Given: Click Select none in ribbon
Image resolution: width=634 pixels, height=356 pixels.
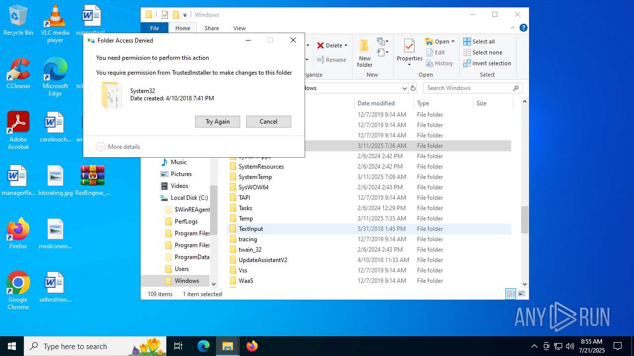Looking at the screenshot, I should (x=483, y=52).
